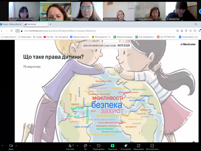This screenshot has height=151, width=201.
Task: Click the padlock site security icon
Action: click(x=22, y=31)
